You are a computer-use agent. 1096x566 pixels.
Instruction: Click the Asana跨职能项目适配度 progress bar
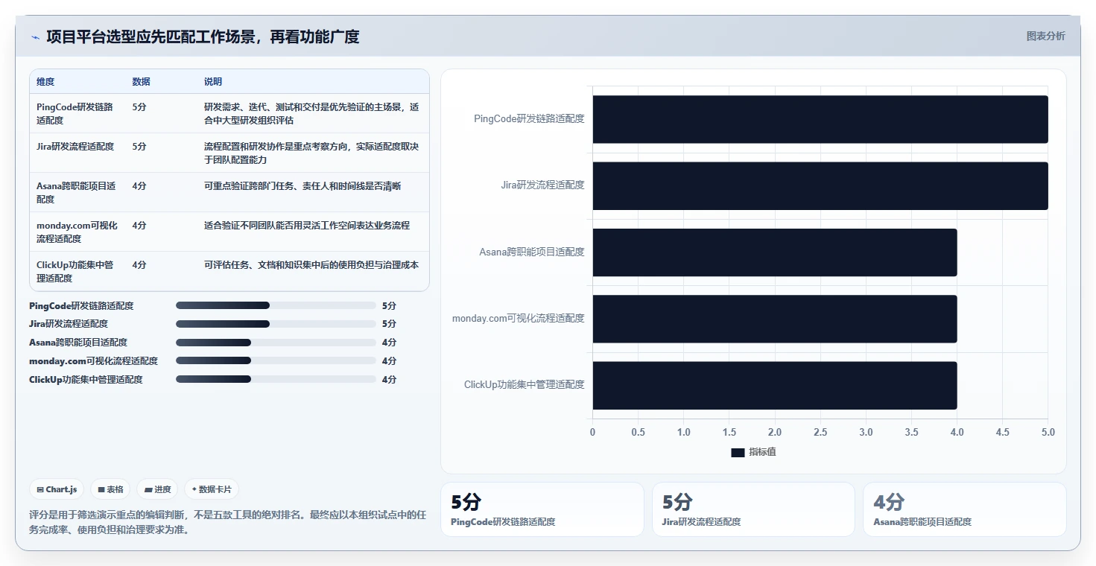coord(276,343)
